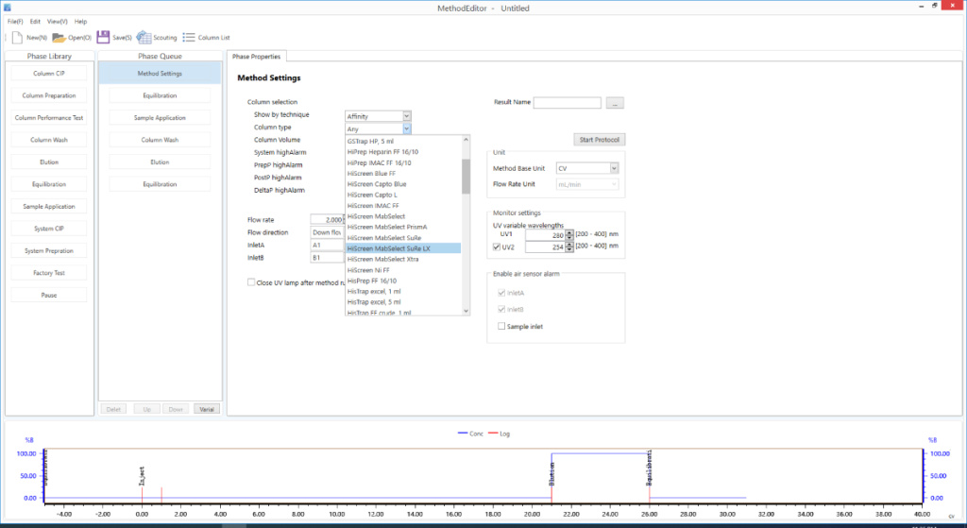This screenshot has height=528, width=967.
Task: Add System CIP phase from library
Action: [x=49, y=229]
